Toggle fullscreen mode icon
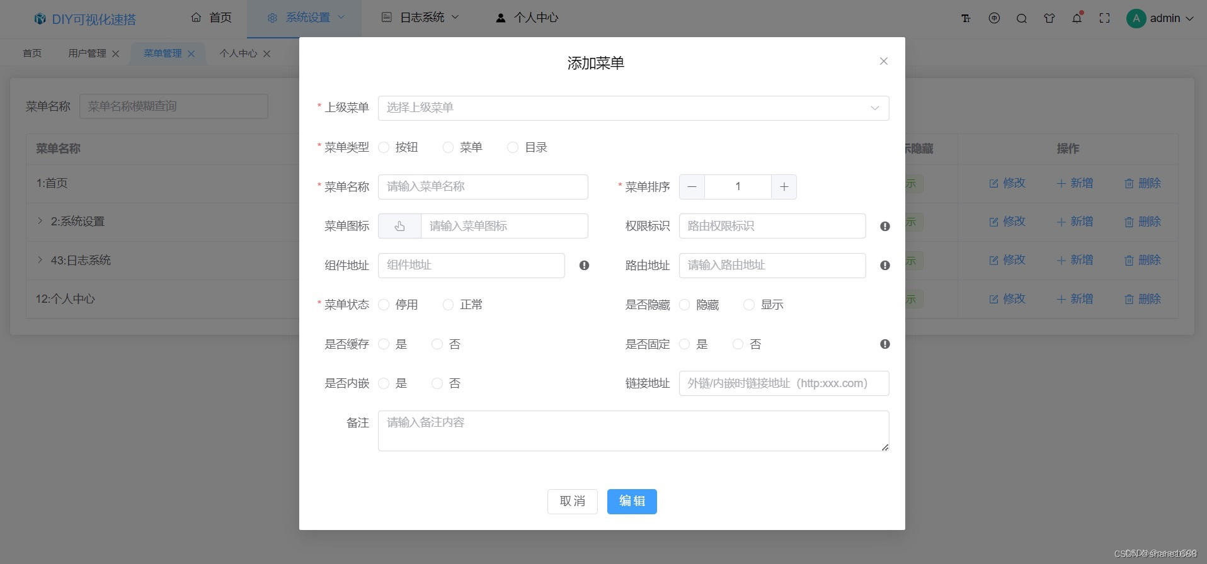This screenshot has height=564, width=1207. (x=1105, y=18)
